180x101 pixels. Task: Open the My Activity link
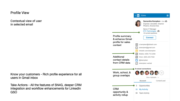coord(143,89)
